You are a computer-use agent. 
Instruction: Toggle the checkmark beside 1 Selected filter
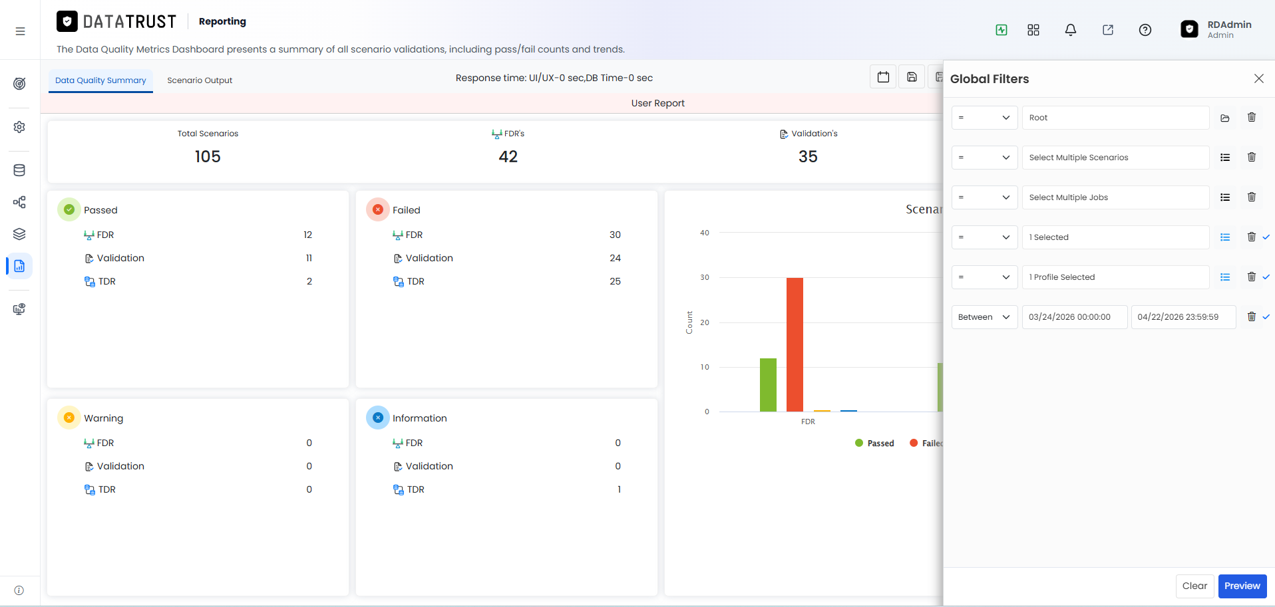(x=1266, y=237)
